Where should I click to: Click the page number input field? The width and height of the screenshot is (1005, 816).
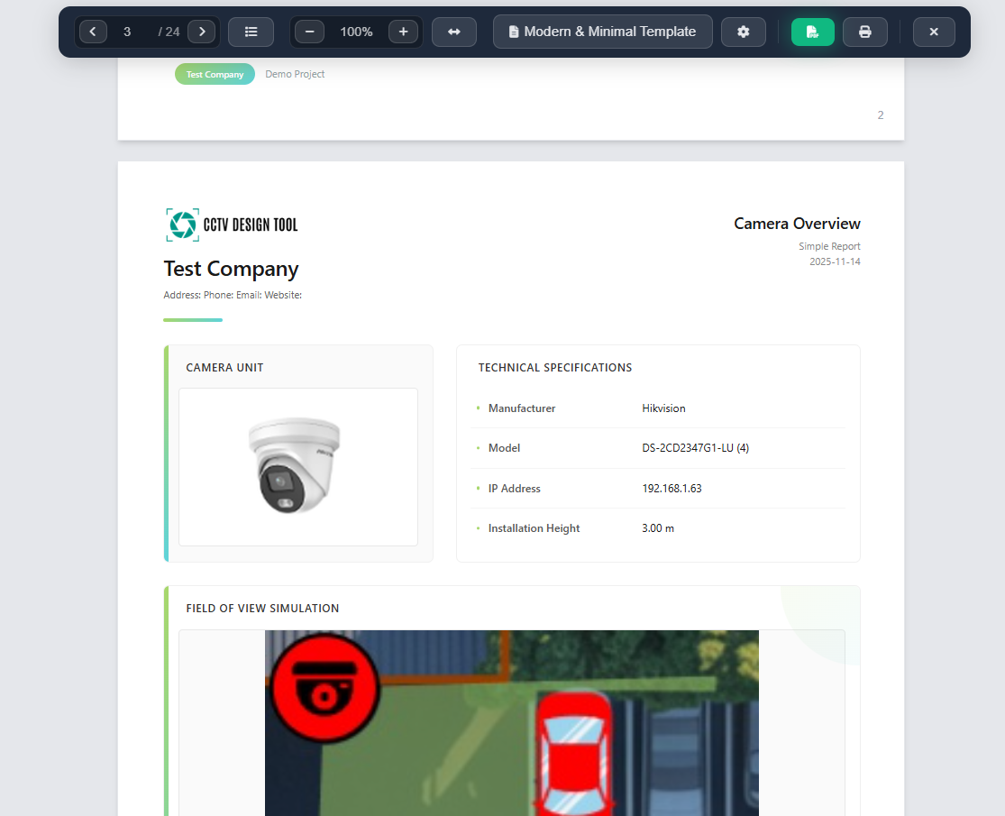click(x=127, y=31)
